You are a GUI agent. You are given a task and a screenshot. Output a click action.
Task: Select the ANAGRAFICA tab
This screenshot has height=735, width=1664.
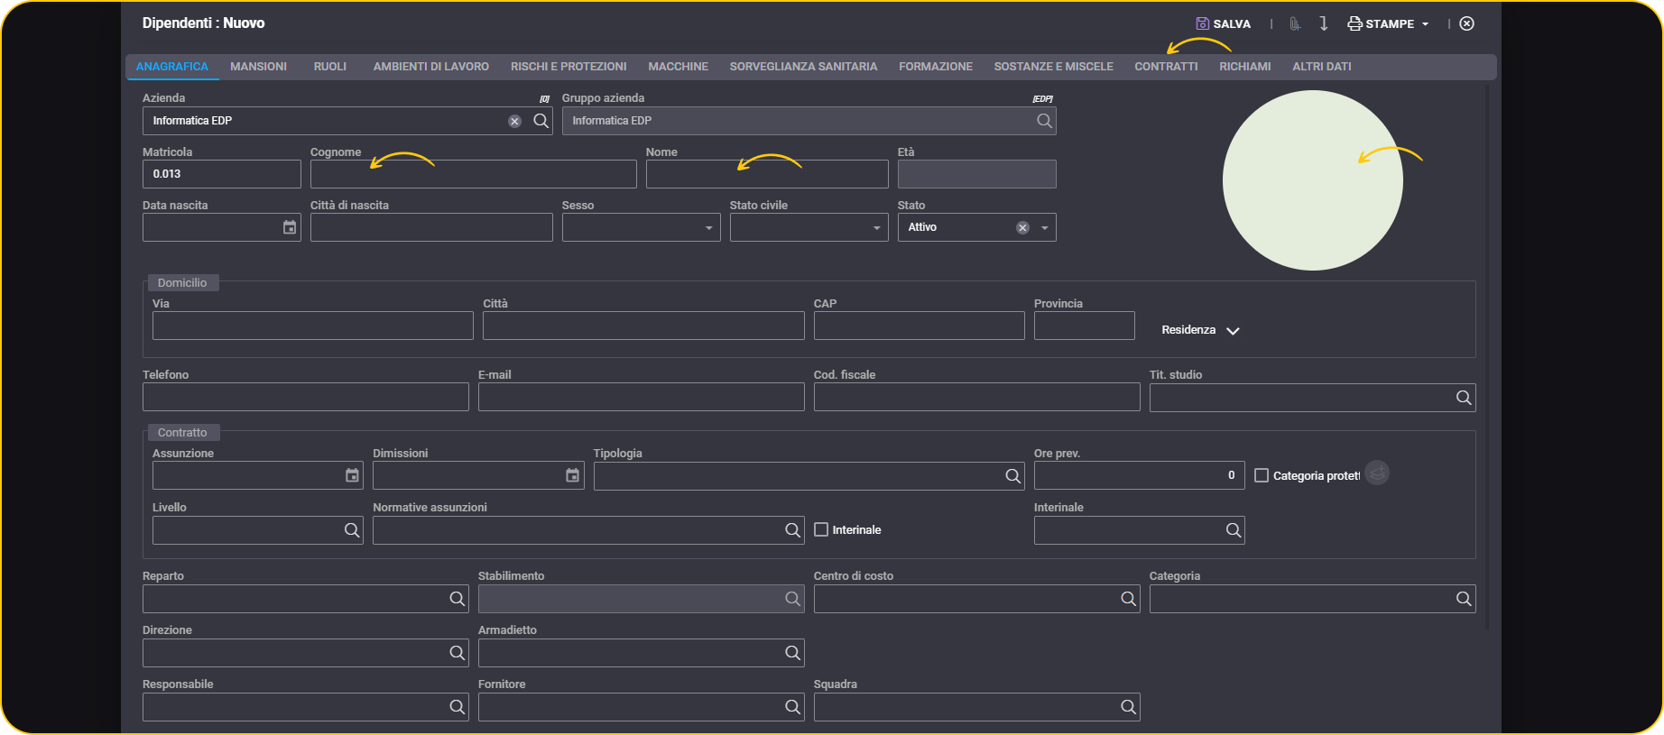171,67
